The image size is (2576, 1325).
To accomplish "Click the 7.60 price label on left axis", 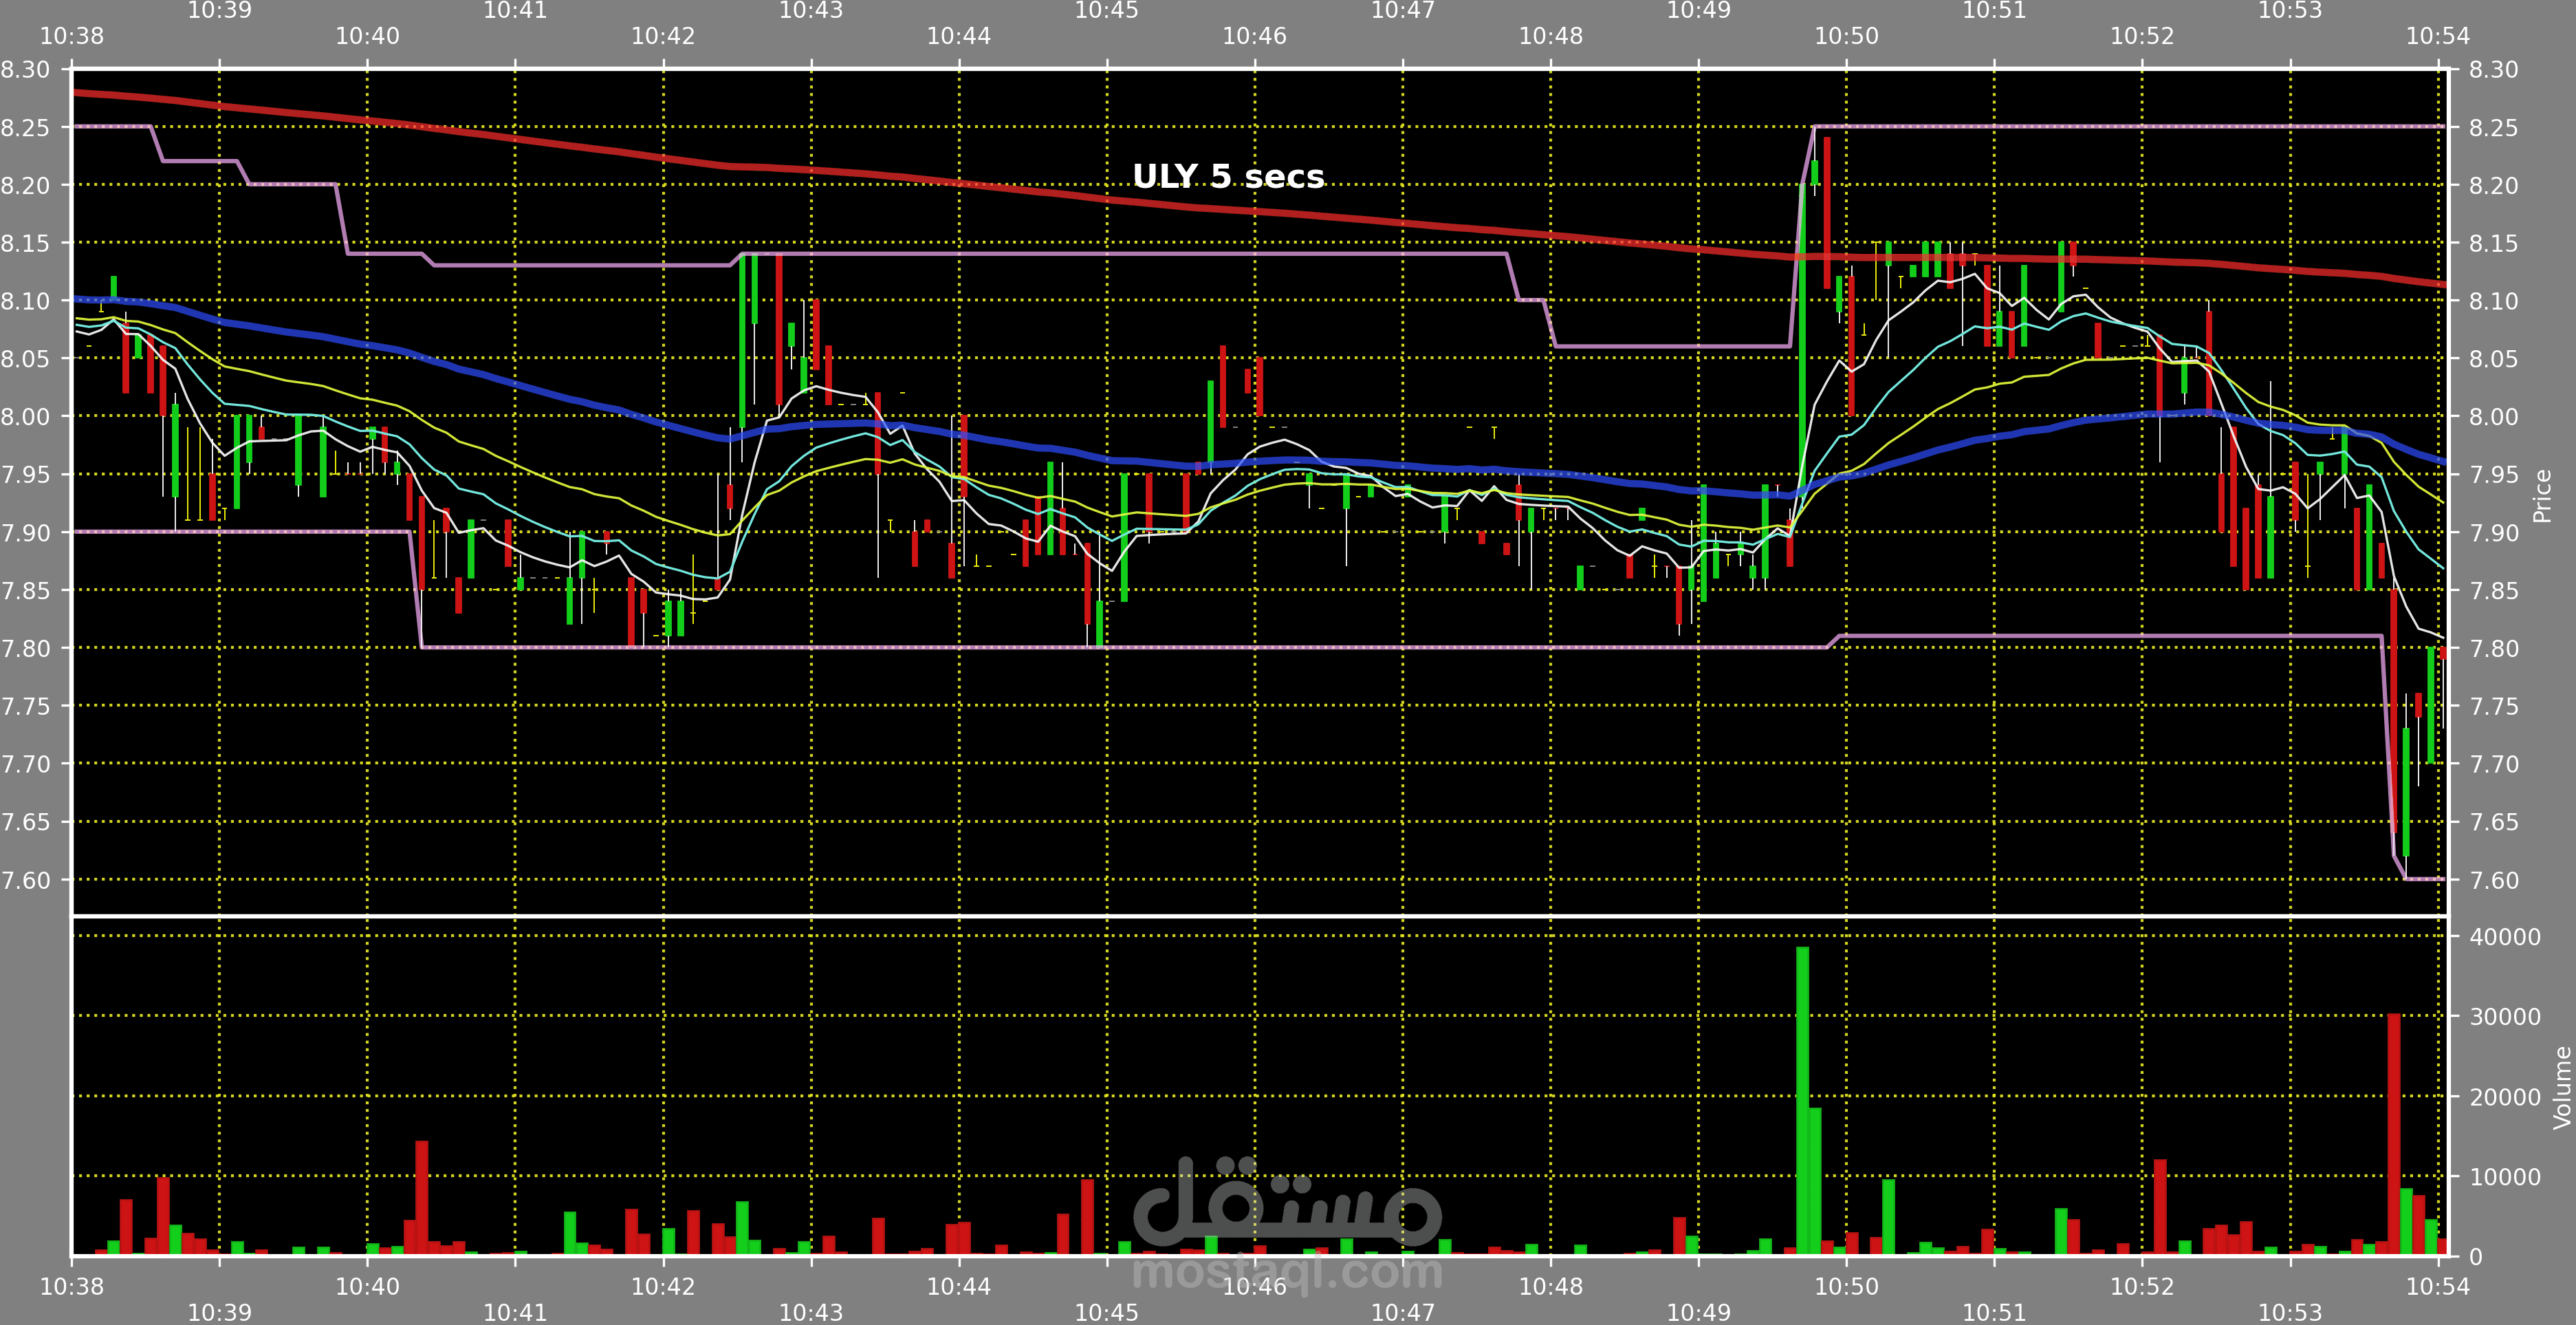I will 25,880.
